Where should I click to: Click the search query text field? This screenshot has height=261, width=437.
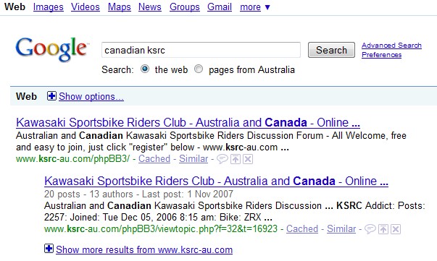click(x=201, y=50)
